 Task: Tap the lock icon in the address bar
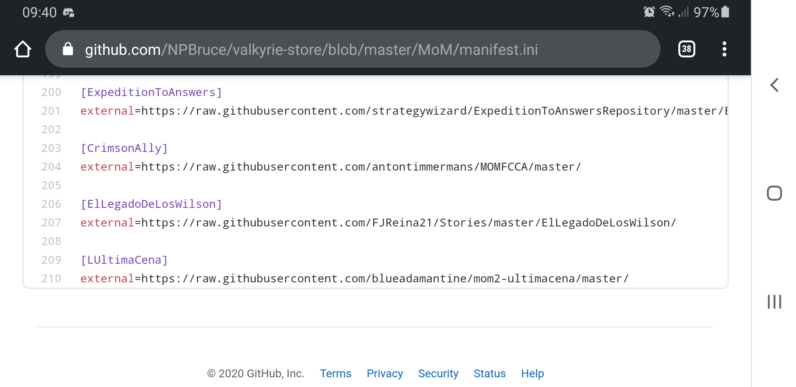point(68,49)
